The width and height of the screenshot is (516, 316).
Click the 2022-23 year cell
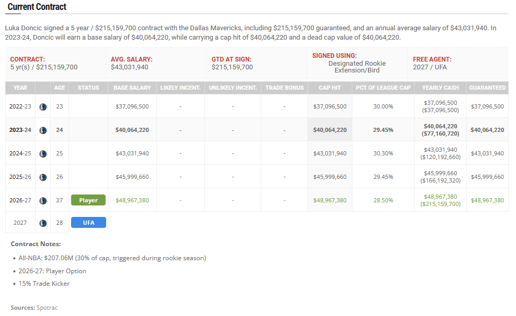point(20,106)
